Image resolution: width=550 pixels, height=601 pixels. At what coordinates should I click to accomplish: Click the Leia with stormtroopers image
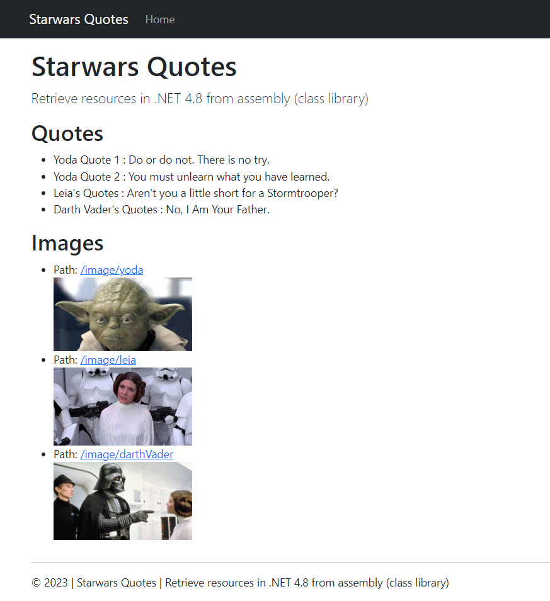coord(123,407)
